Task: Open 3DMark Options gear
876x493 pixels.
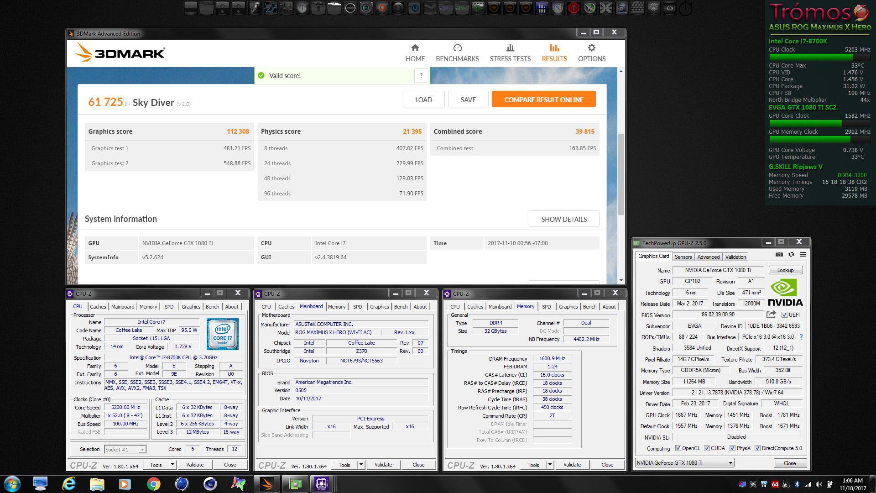Action: pyautogui.click(x=592, y=53)
